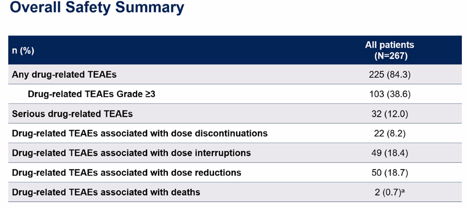Select the Drug-related TEAEs Grade ≥3 label

pos(92,94)
